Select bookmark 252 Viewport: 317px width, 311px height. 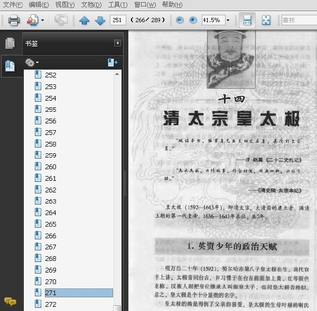[51, 75]
